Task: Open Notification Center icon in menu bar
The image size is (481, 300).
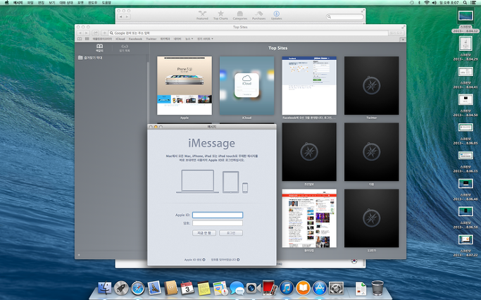Action: click(473, 2)
